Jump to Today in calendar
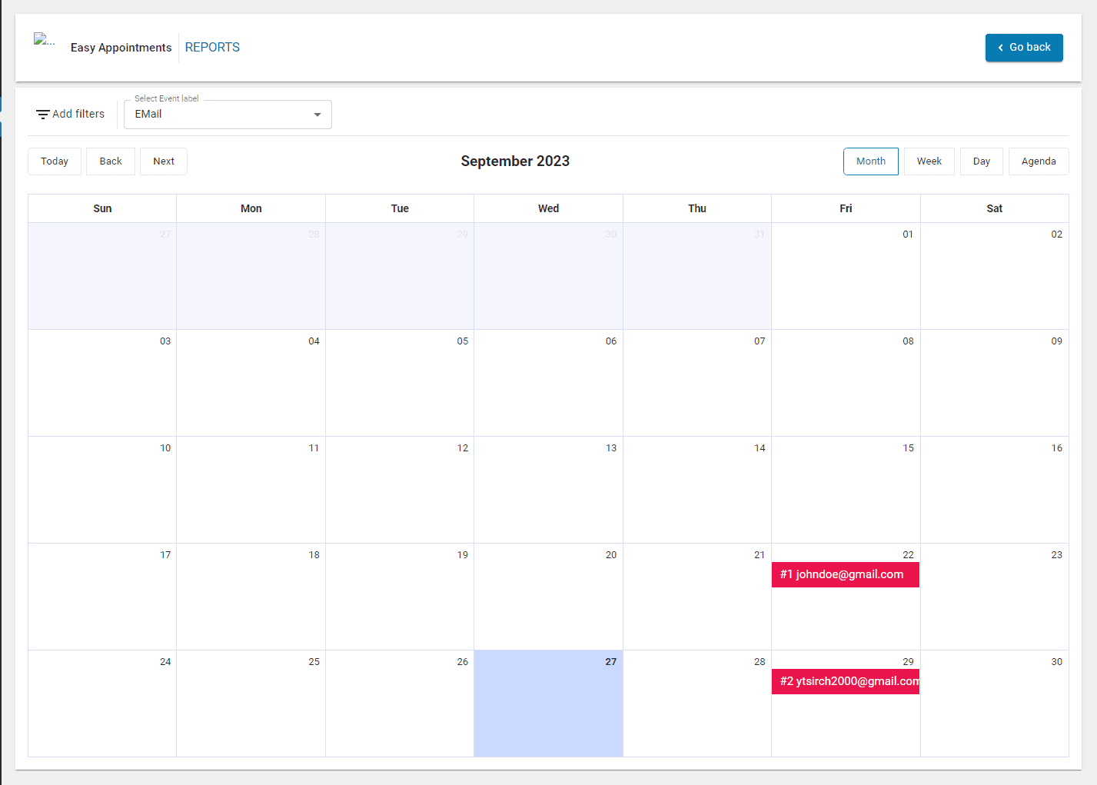This screenshot has height=785, width=1097. coord(55,161)
